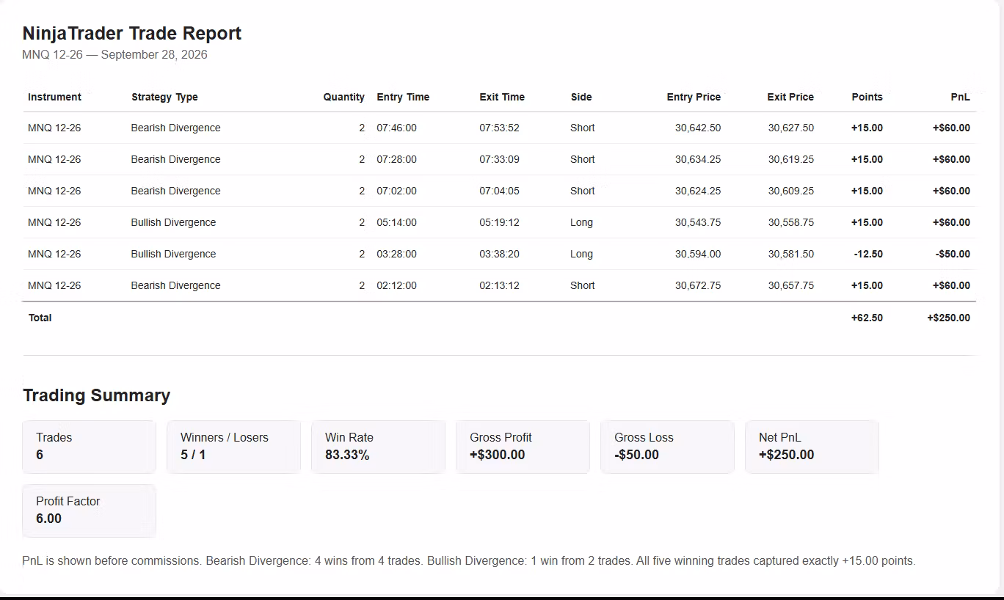Click the "Total" row label
The image size is (1004, 600).
[x=40, y=318]
